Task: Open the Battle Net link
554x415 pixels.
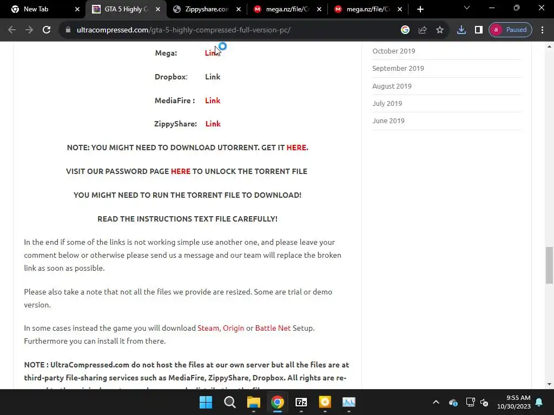Action: tap(273, 328)
